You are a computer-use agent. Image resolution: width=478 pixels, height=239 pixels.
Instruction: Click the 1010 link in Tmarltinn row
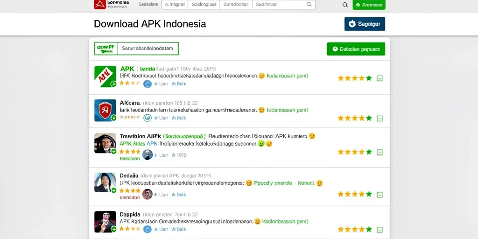coord(179,155)
